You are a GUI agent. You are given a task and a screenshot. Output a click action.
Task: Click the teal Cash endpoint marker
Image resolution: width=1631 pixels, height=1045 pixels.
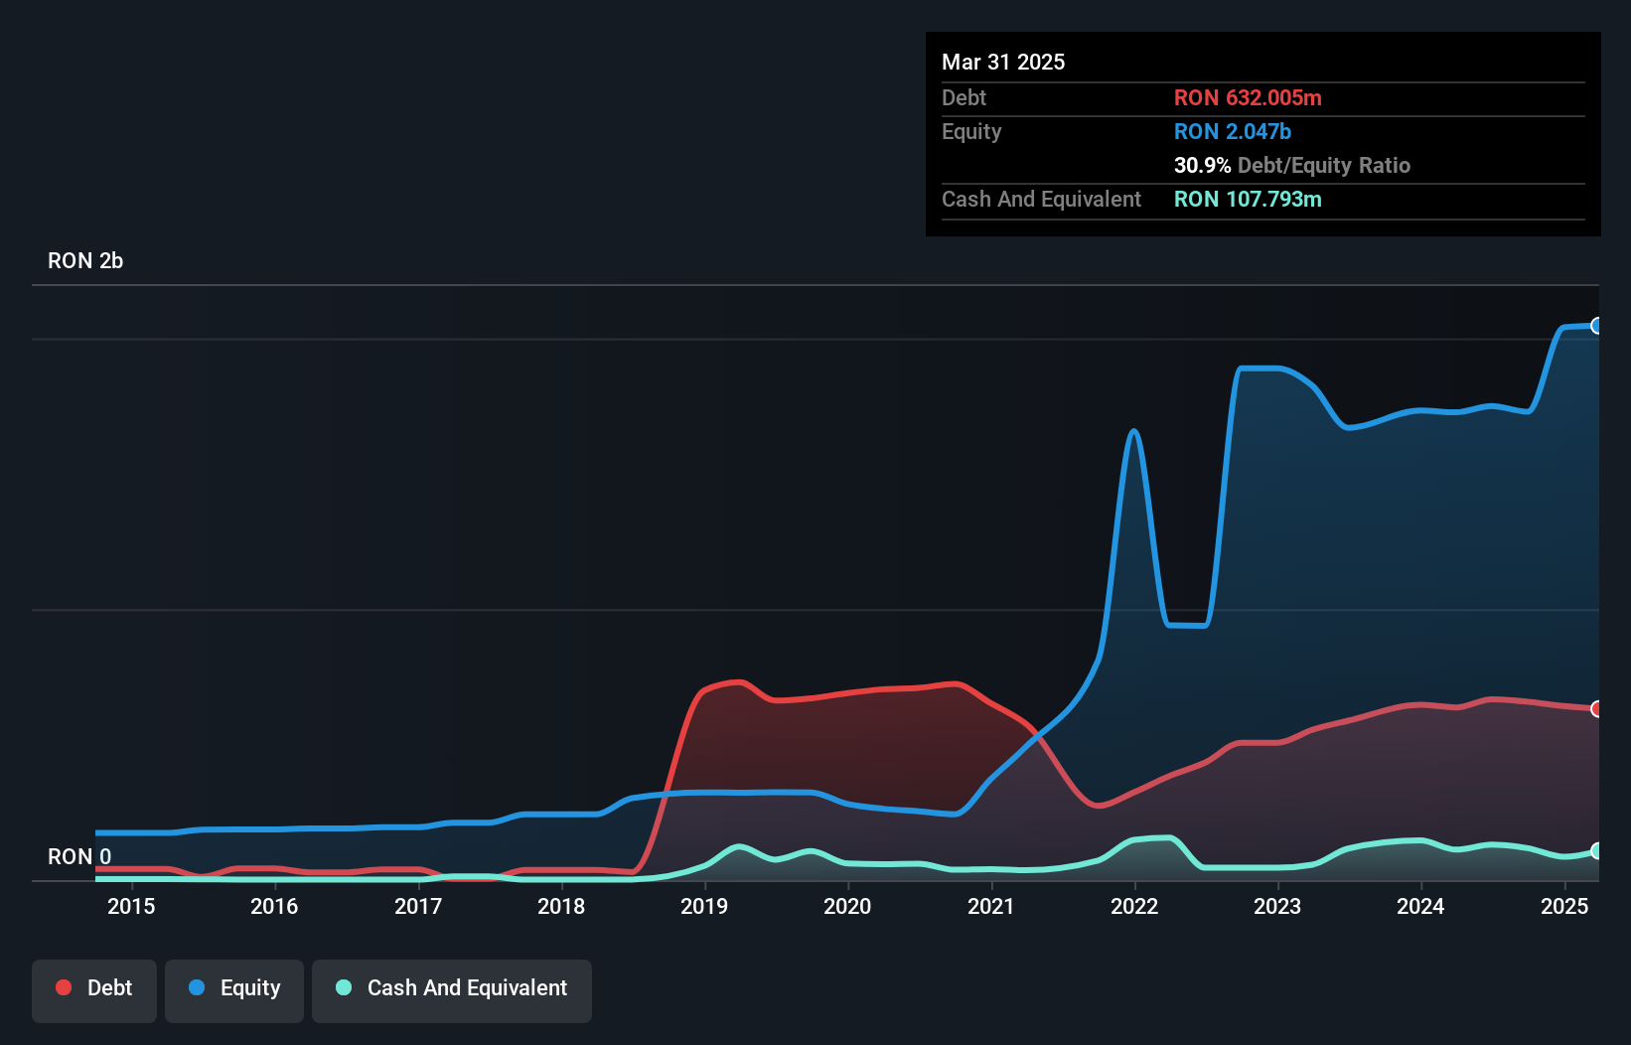point(1597,851)
